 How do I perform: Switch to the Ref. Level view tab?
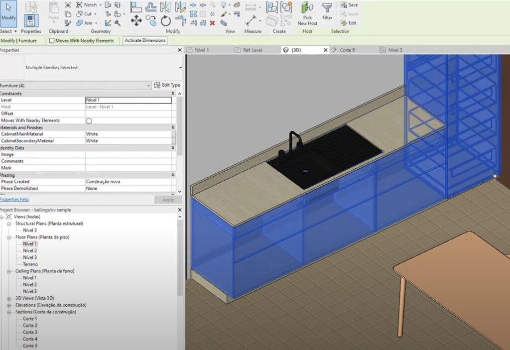(253, 50)
